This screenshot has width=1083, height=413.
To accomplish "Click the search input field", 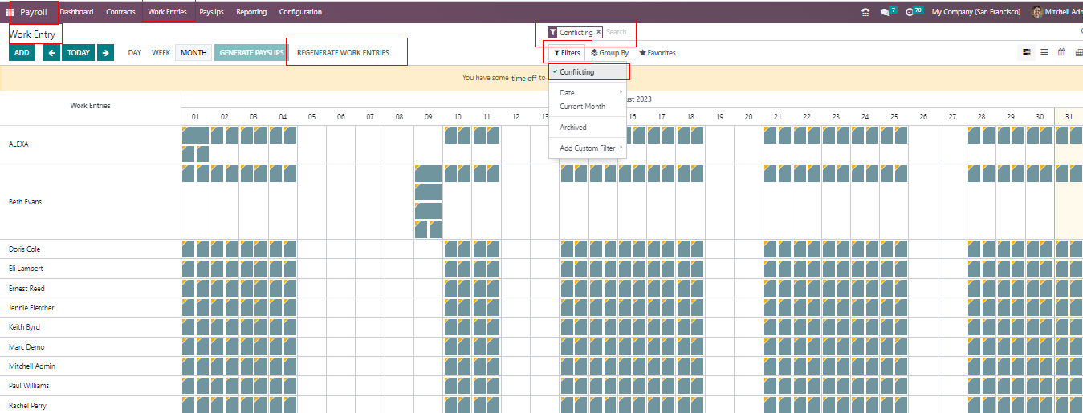I will 618,33.
